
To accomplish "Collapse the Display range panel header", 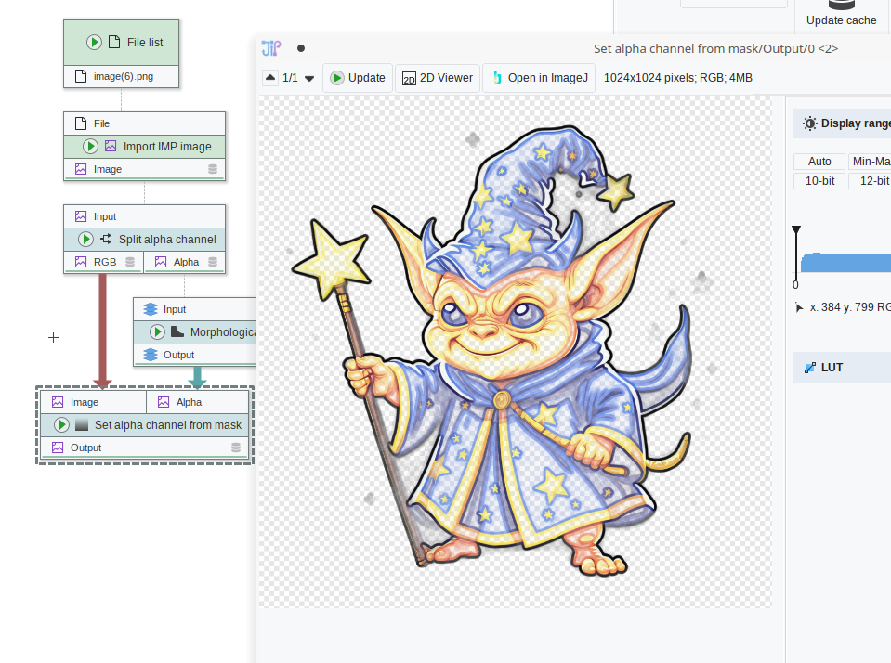I will coord(841,123).
